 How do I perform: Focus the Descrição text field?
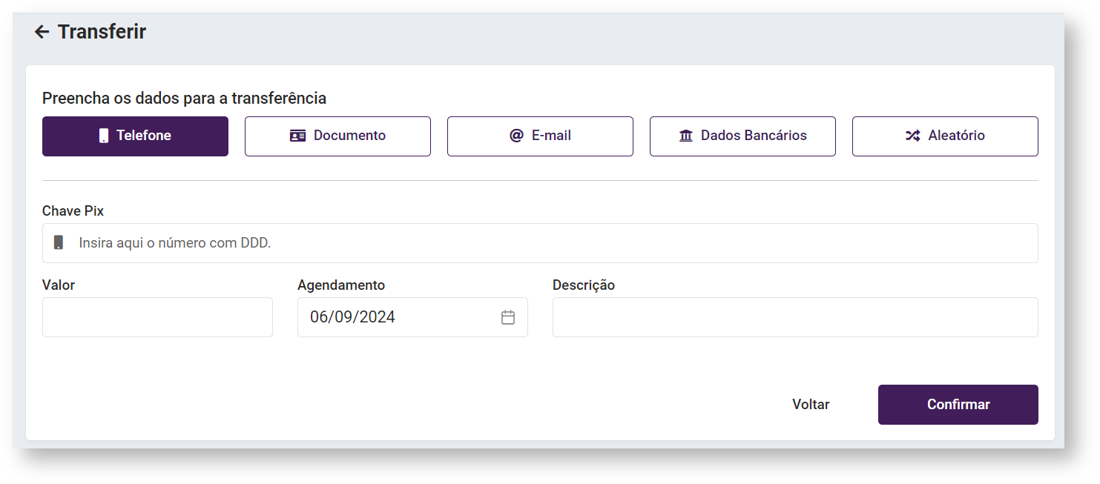click(795, 317)
